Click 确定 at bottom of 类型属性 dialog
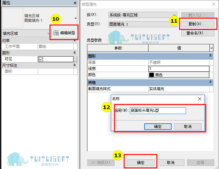This screenshot has width=219, height=169. point(140,162)
